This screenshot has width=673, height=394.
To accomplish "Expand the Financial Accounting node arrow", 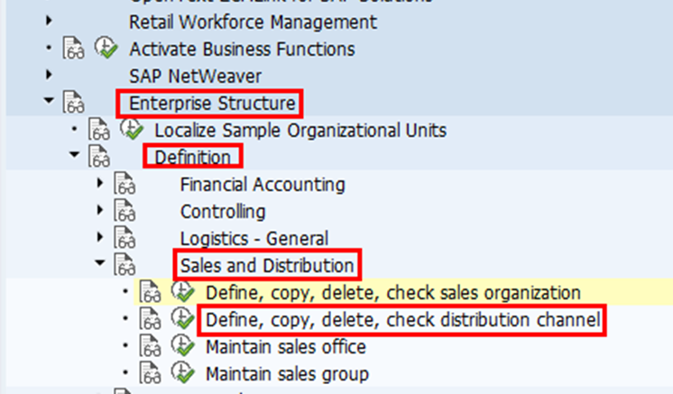I will pyautogui.click(x=99, y=185).
